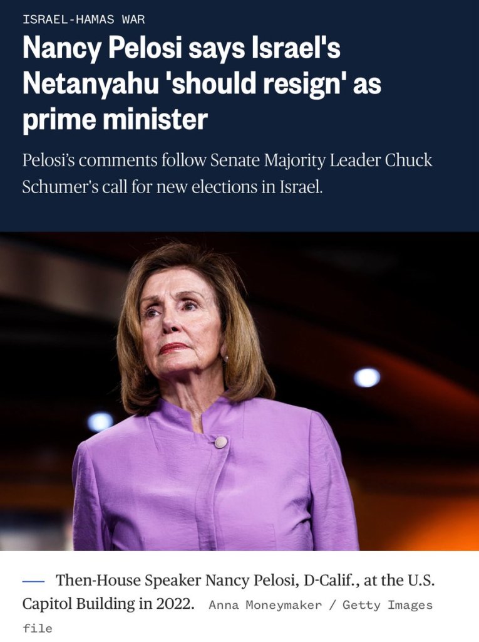Click the blue dash before the caption
Image resolution: width=479 pixels, height=642 pixels.
coord(33,581)
